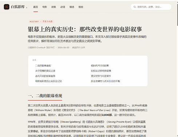Viewport: 178px width, 137px height.
Task: Jump to 太空竞赛的真实记录 in contents
Action: (x=45, y=71)
